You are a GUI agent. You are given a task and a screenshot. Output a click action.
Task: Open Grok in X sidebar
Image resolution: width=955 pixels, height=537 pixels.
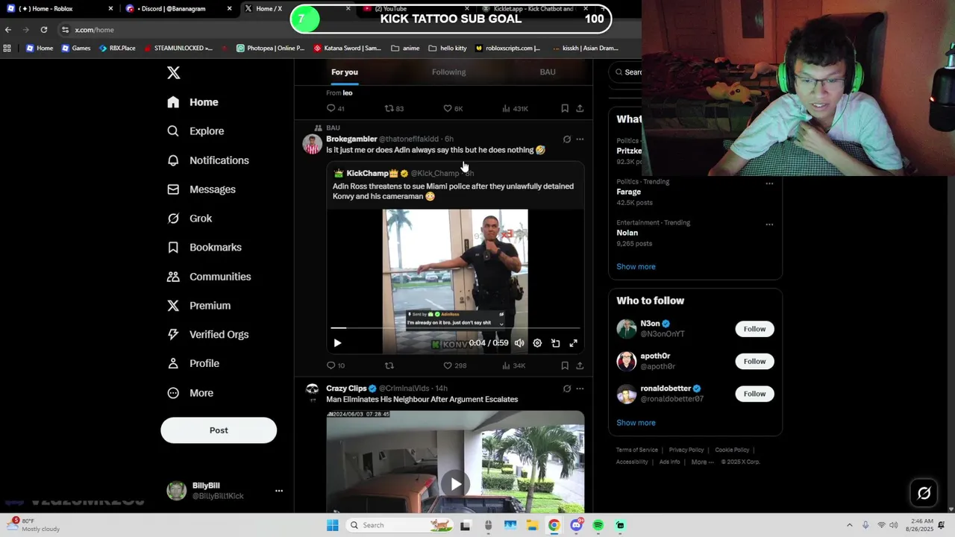(x=190, y=219)
